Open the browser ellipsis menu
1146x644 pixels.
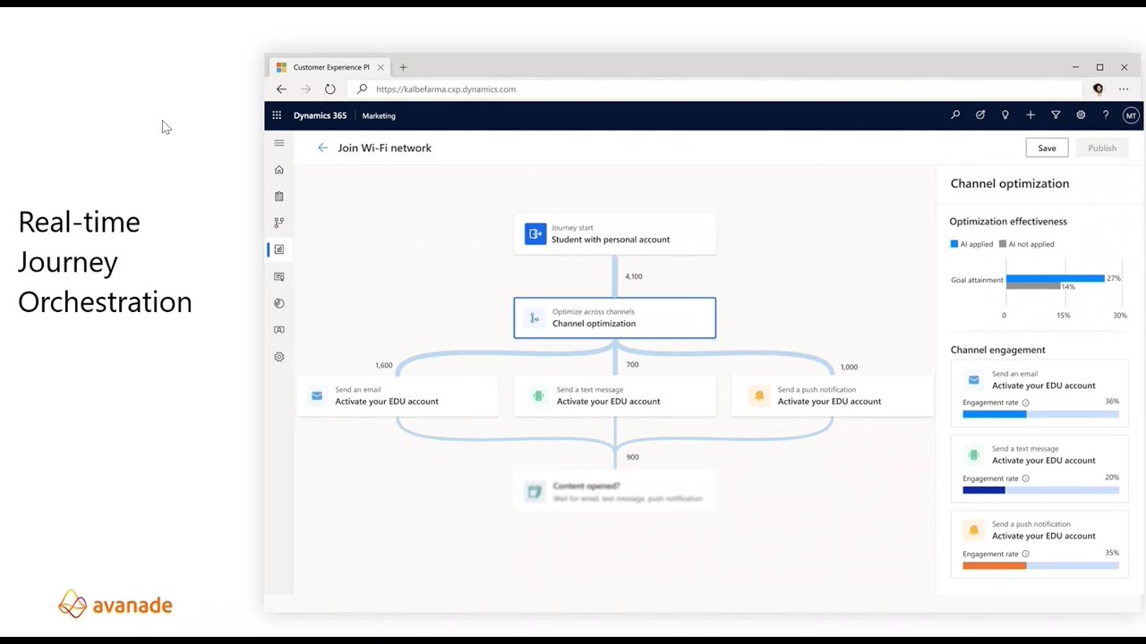click(1124, 89)
